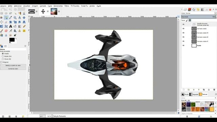Select the Mover (Alt) radio button
Screen dimensions: 217x122
[x=3, y=59]
